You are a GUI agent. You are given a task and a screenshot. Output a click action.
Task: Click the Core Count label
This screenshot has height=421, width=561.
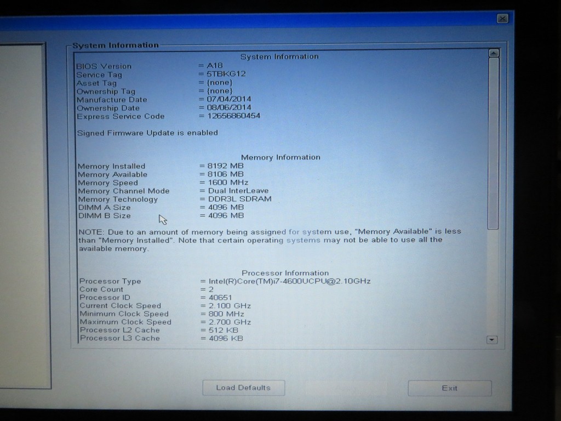pyautogui.click(x=101, y=289)
